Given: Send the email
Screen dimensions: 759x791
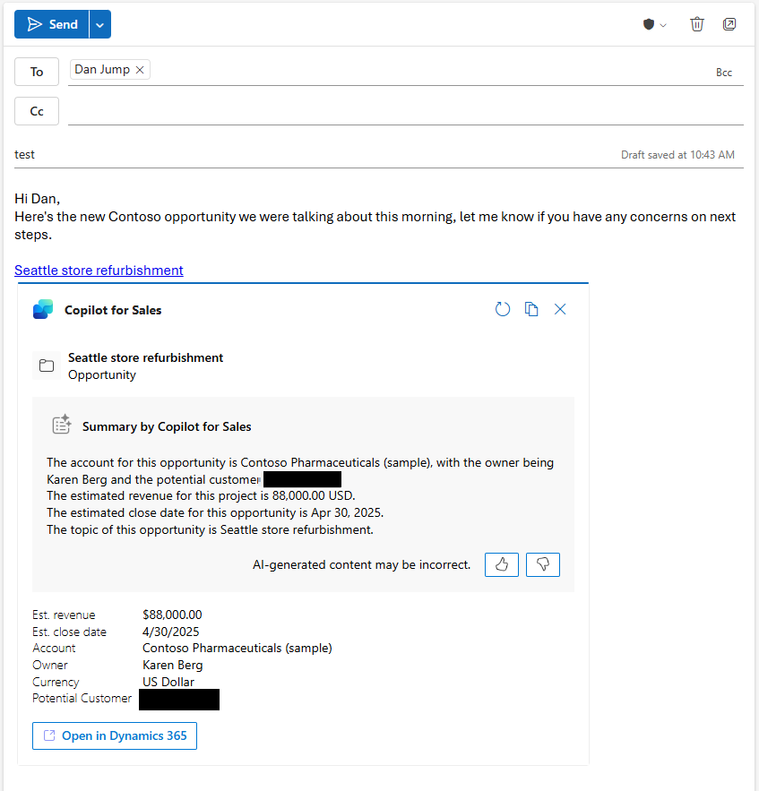Looking at the screenshot, I should 53,25.
